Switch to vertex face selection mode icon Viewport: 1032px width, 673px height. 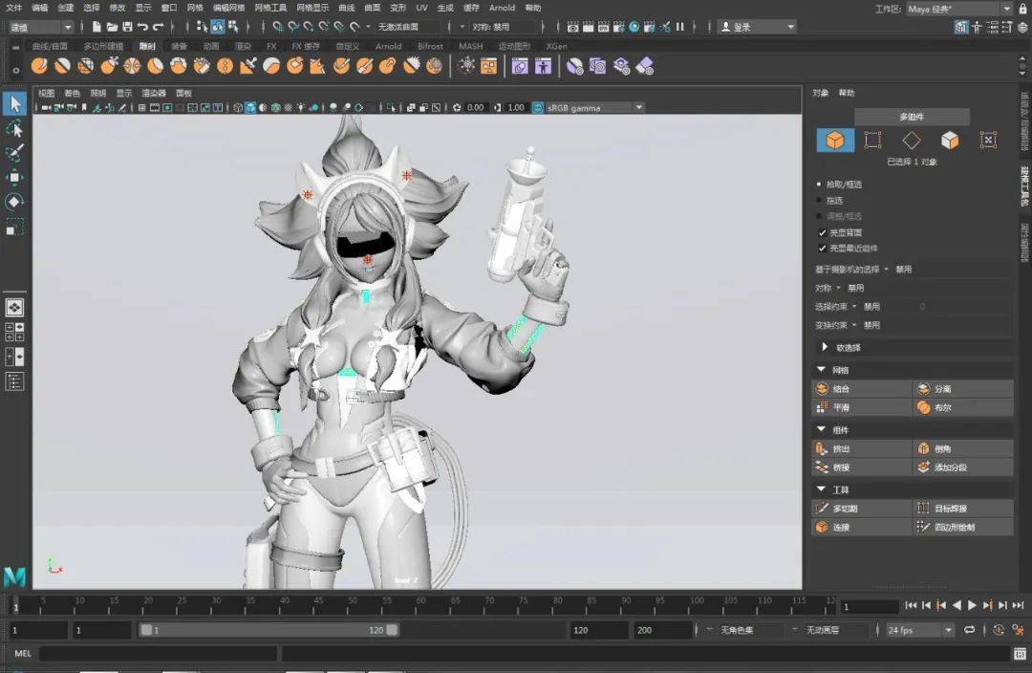tap(988, 141)
